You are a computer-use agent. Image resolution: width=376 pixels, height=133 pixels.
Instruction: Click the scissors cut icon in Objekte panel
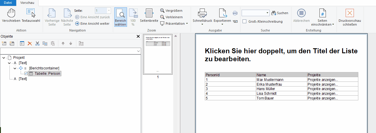coord(37,44)
